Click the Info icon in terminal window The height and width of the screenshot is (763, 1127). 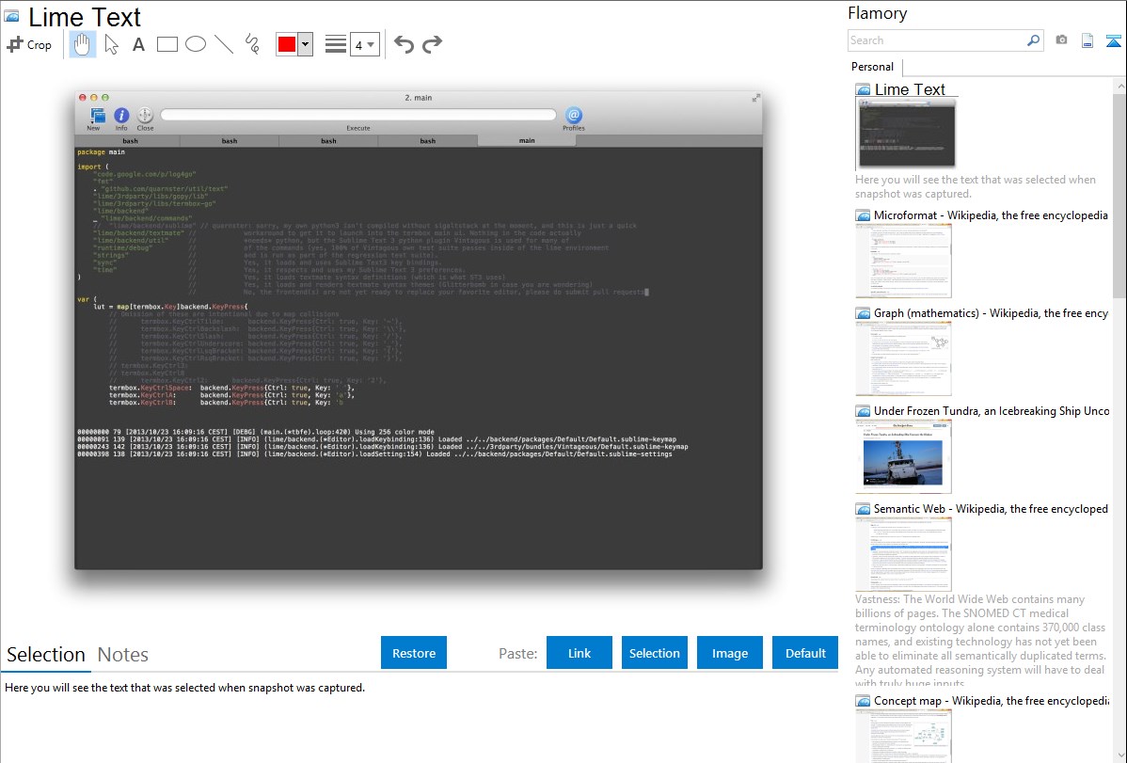(121, 115)
